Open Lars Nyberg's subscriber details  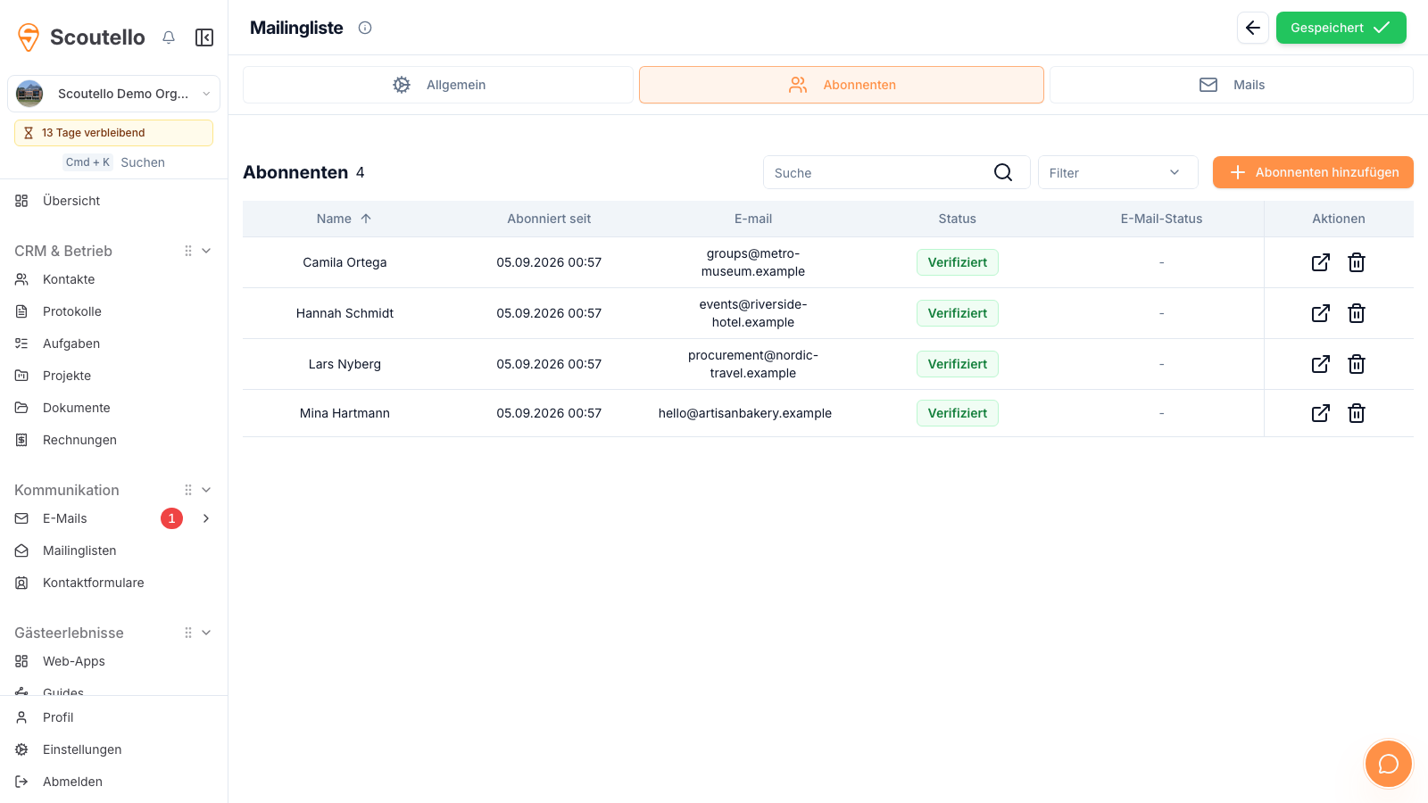tap(1321, 364)
